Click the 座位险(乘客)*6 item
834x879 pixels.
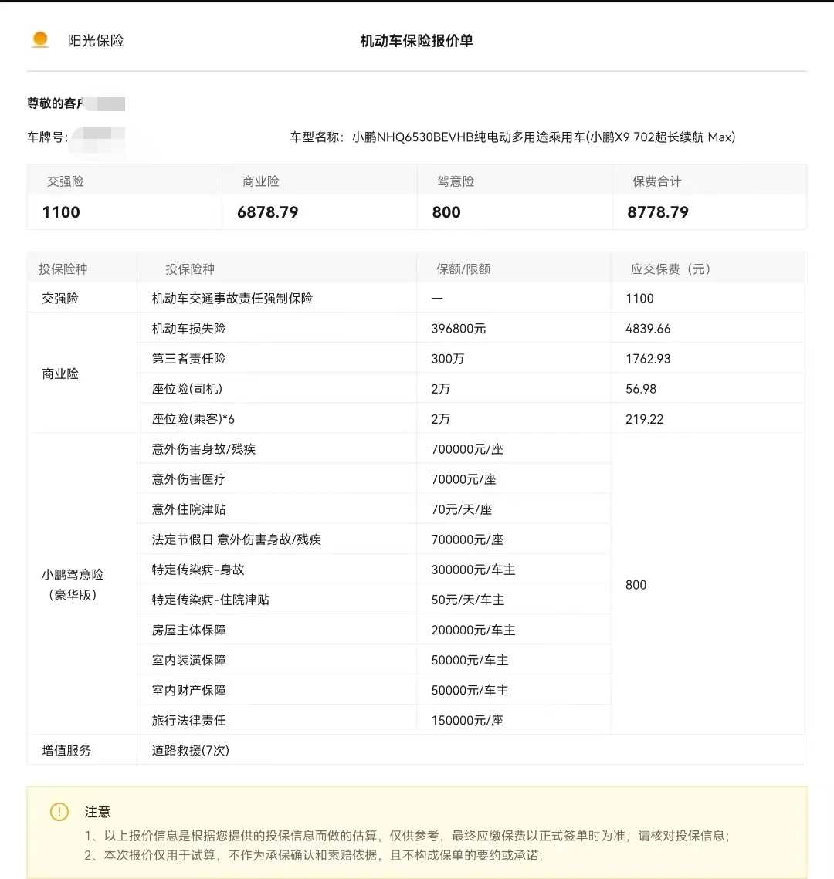click(x=193, y=419)
